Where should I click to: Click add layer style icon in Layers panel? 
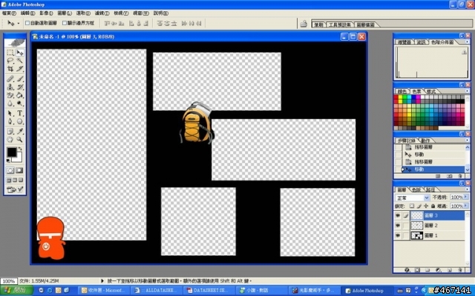(407, 270)
